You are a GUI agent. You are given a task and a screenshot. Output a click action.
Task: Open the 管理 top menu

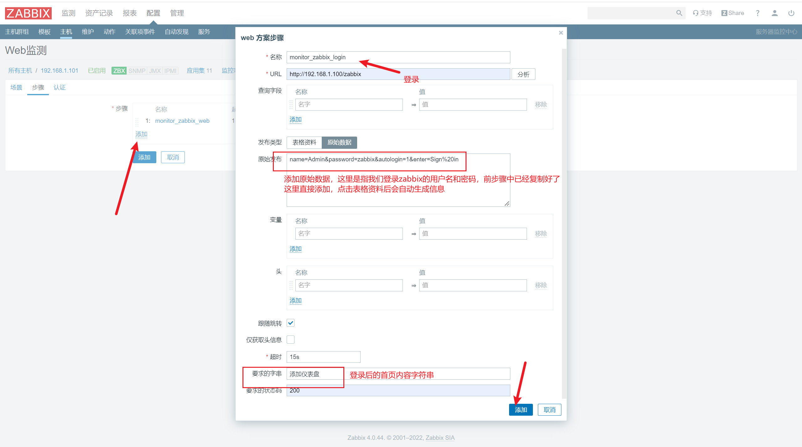[x=177, y=13]
